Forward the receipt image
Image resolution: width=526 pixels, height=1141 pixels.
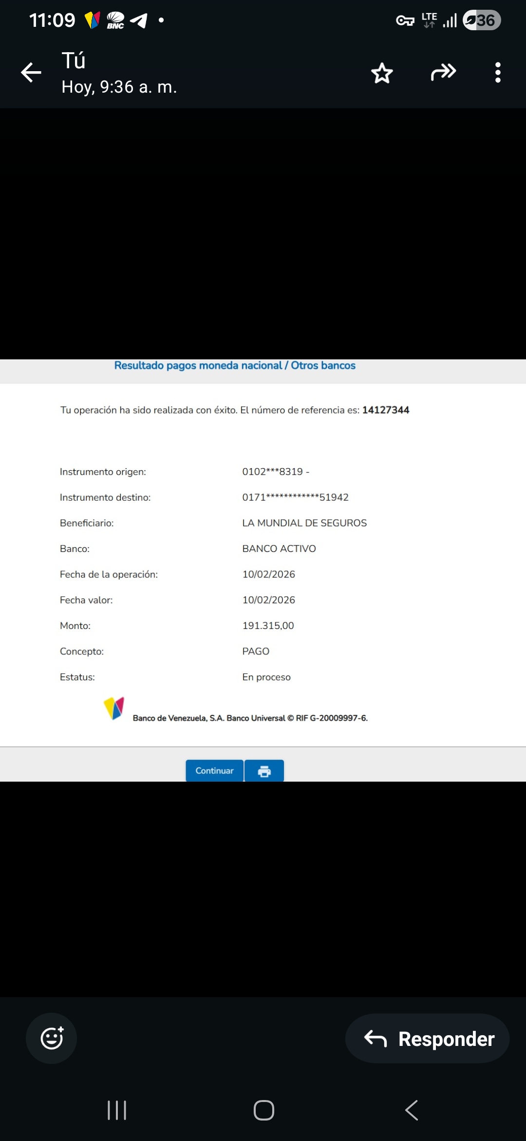(x=443, y=73)
